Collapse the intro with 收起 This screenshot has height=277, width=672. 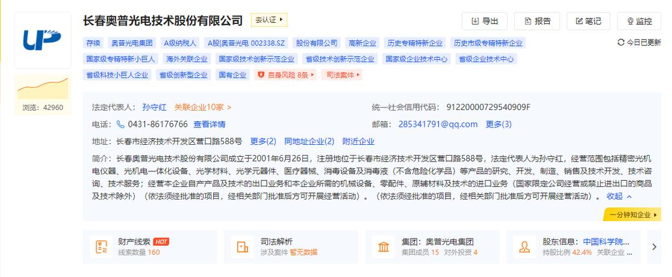click(619, 196)
